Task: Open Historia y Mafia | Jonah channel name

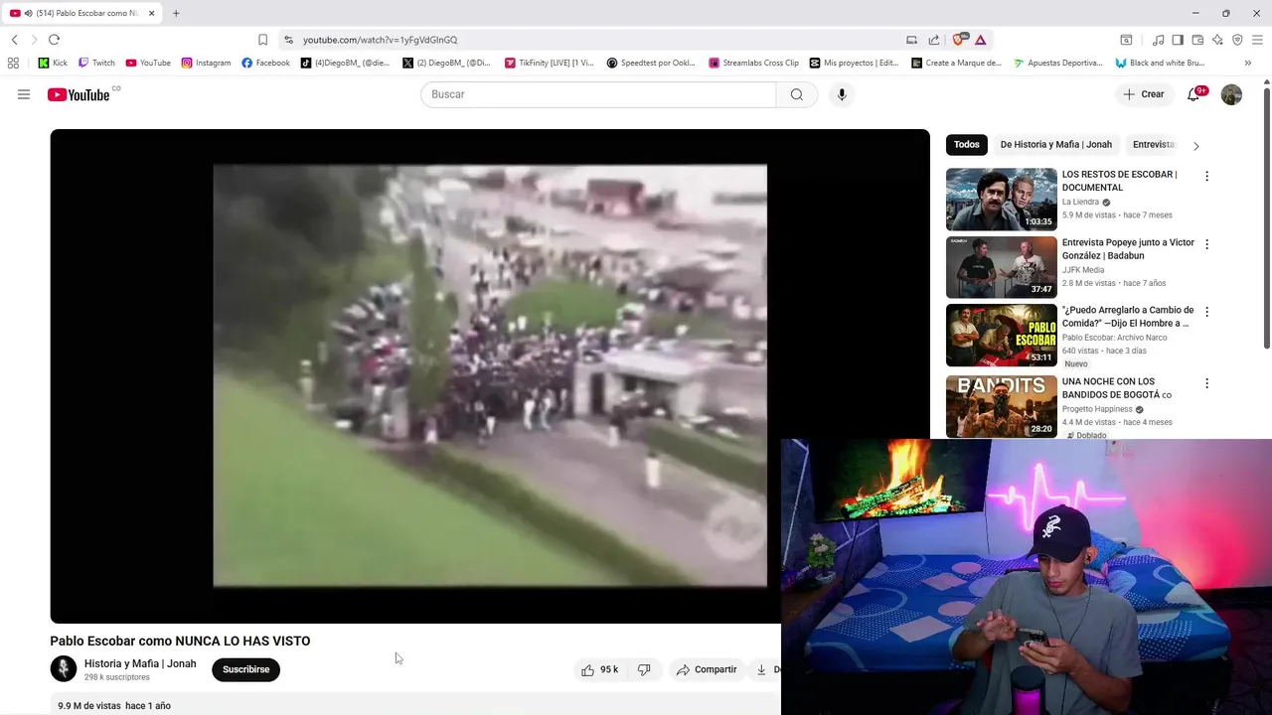Action: [140, 663]
